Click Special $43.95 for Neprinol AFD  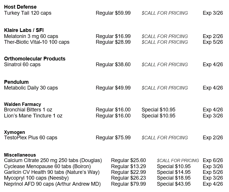point(174,184)
